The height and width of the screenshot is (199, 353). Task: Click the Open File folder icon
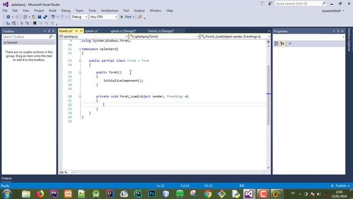pyautogui.click(x=34, y=17)
